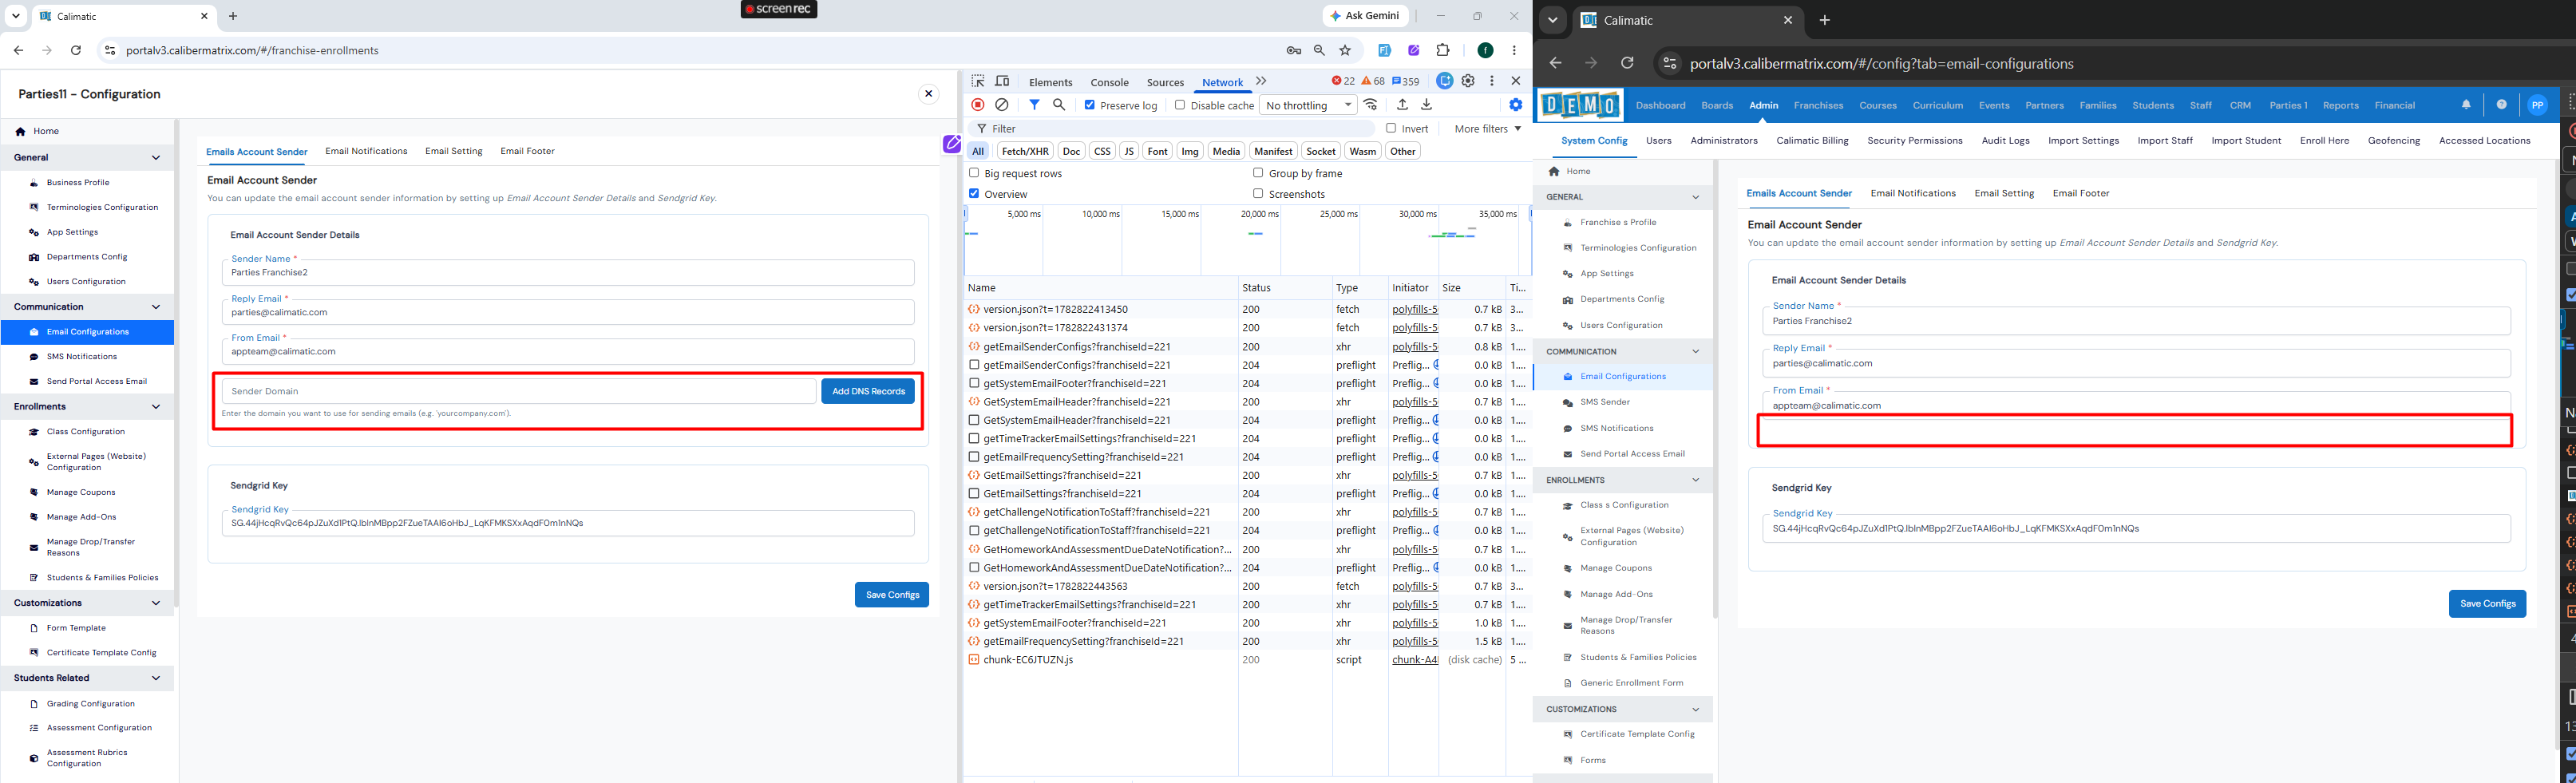Image resolution: width=2576 pixels, height=783 pixels.
Task: Open the No throttling dropdown
Action: point(1308,105)
